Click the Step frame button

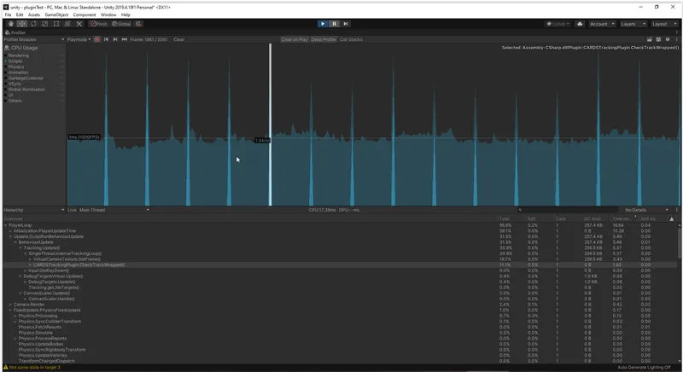pyautogui.click(x=346, y=24)
